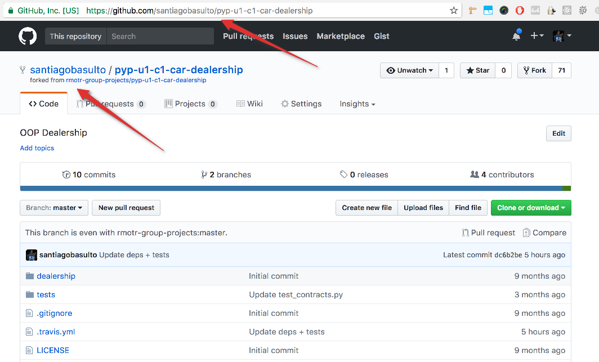Fork this repository

[x=535, y=70]
